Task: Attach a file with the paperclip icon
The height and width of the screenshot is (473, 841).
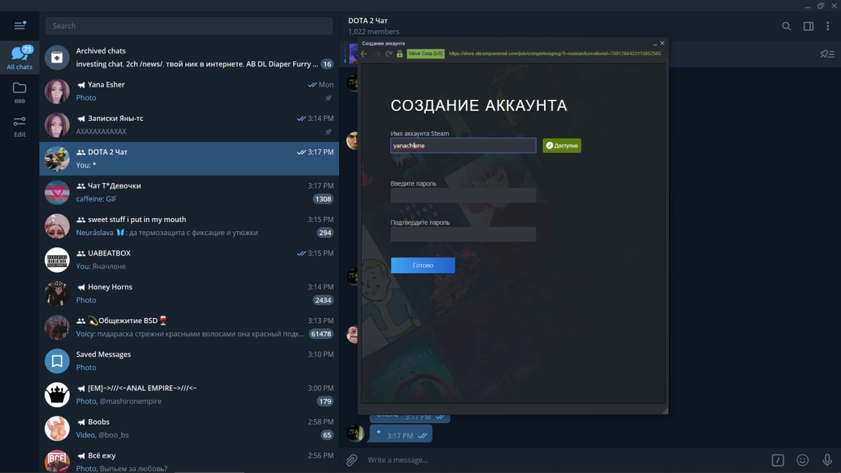Action: click(x=352, y=460)
